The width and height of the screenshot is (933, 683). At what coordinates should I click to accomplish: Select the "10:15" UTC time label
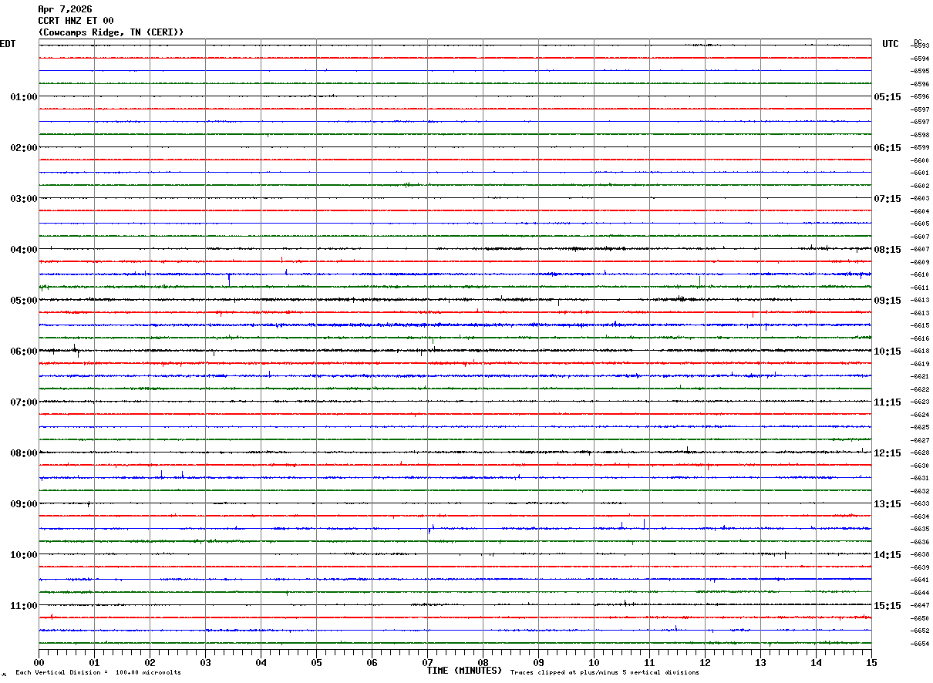(x=888, y=352)
